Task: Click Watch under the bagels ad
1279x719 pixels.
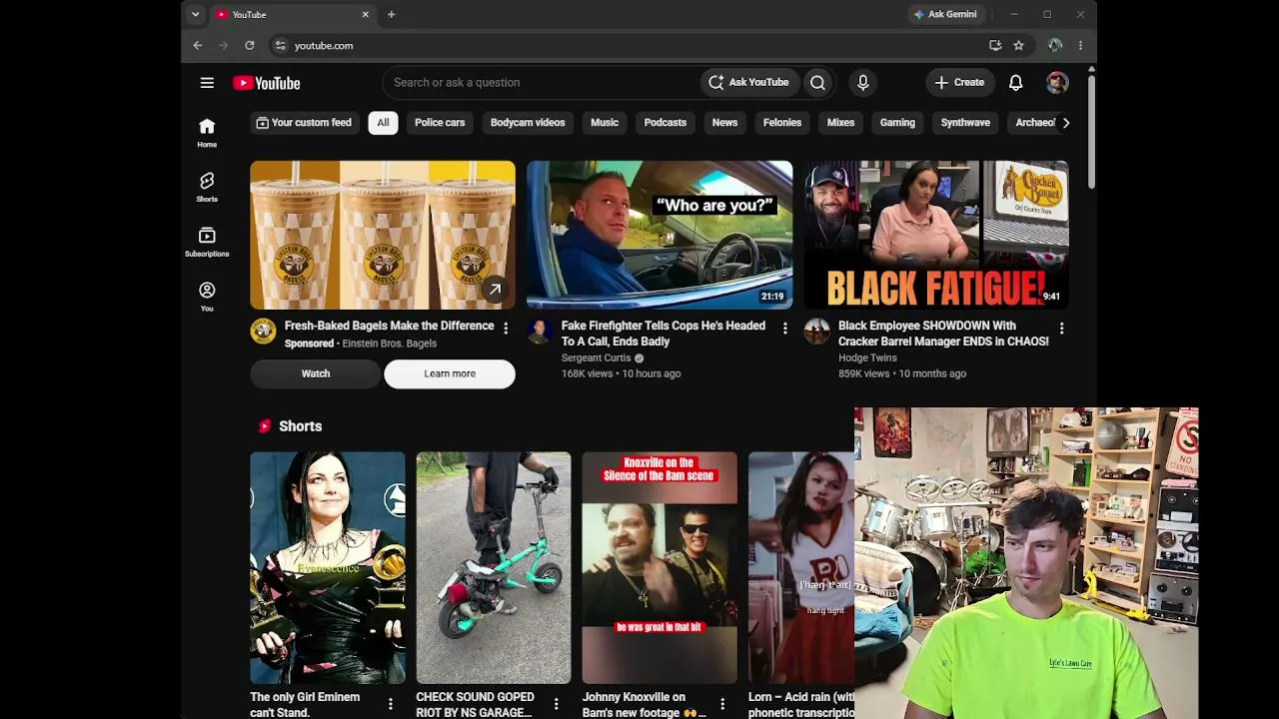Action: click(316, 373)
